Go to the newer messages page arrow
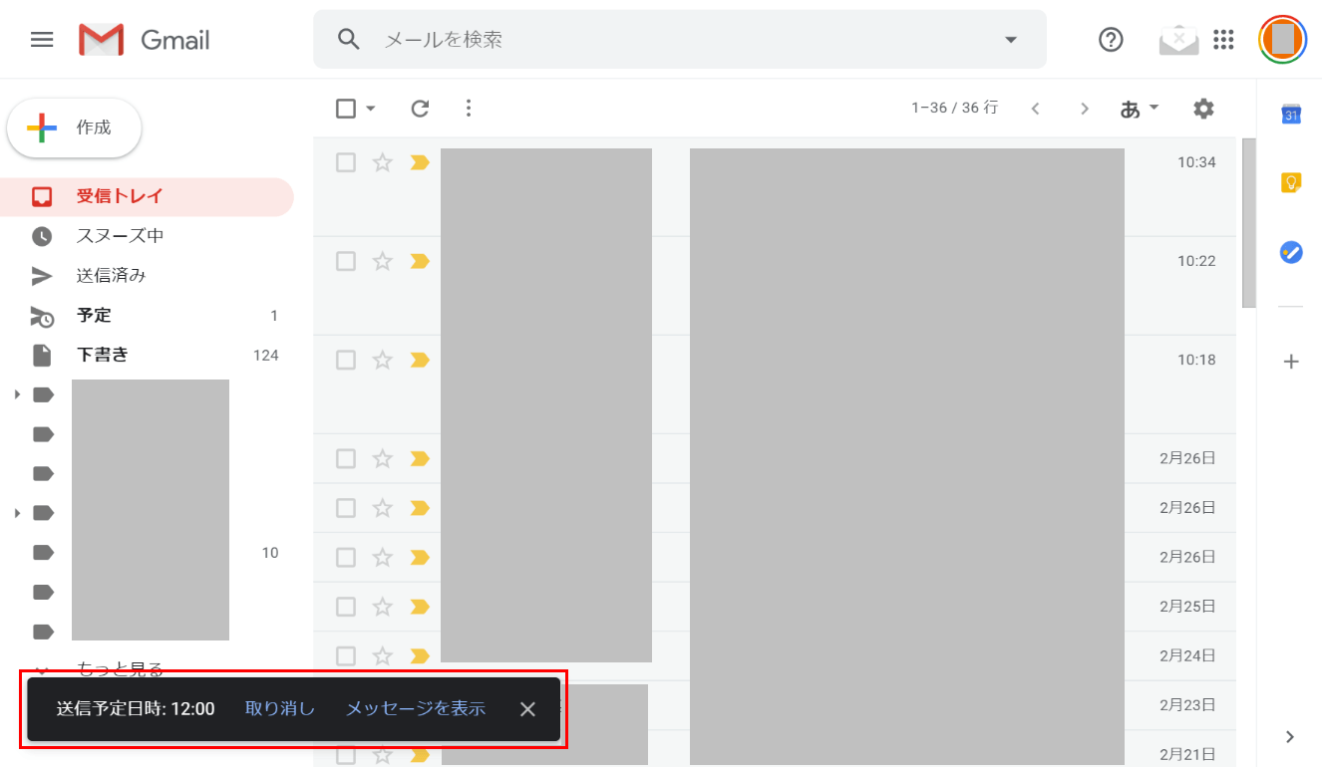Viewport: 1322px width, 767px height. click(1035, 109)
